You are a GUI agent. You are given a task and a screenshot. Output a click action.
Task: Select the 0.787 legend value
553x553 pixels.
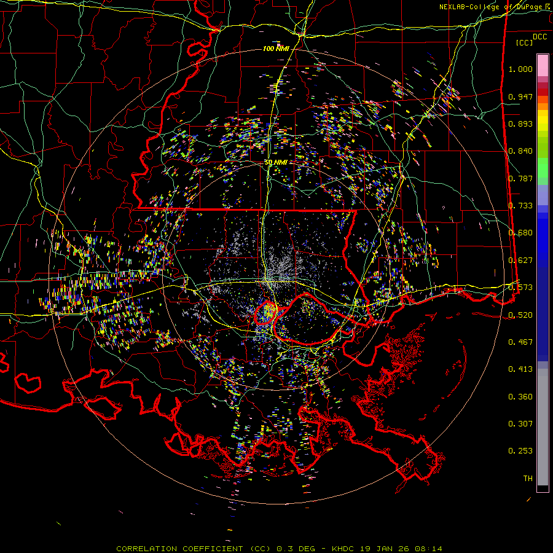point(520,178)
